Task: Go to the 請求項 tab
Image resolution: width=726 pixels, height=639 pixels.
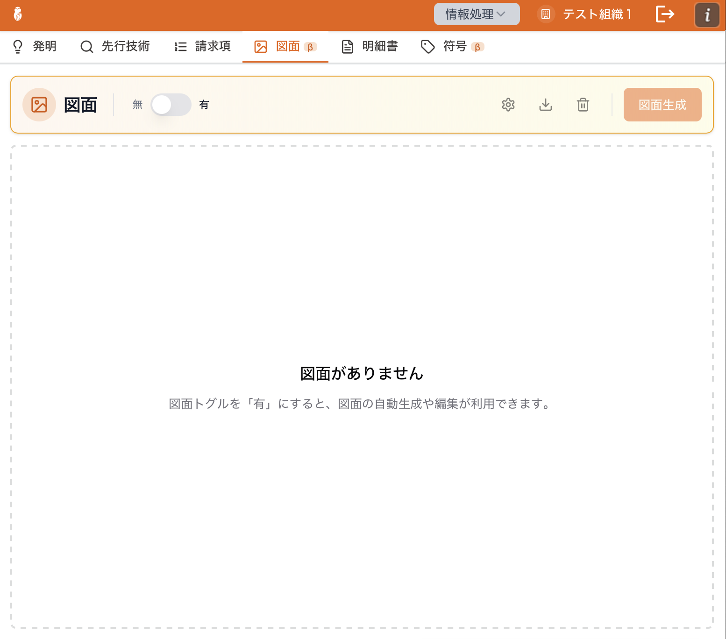Action: [x=202, y=46]
